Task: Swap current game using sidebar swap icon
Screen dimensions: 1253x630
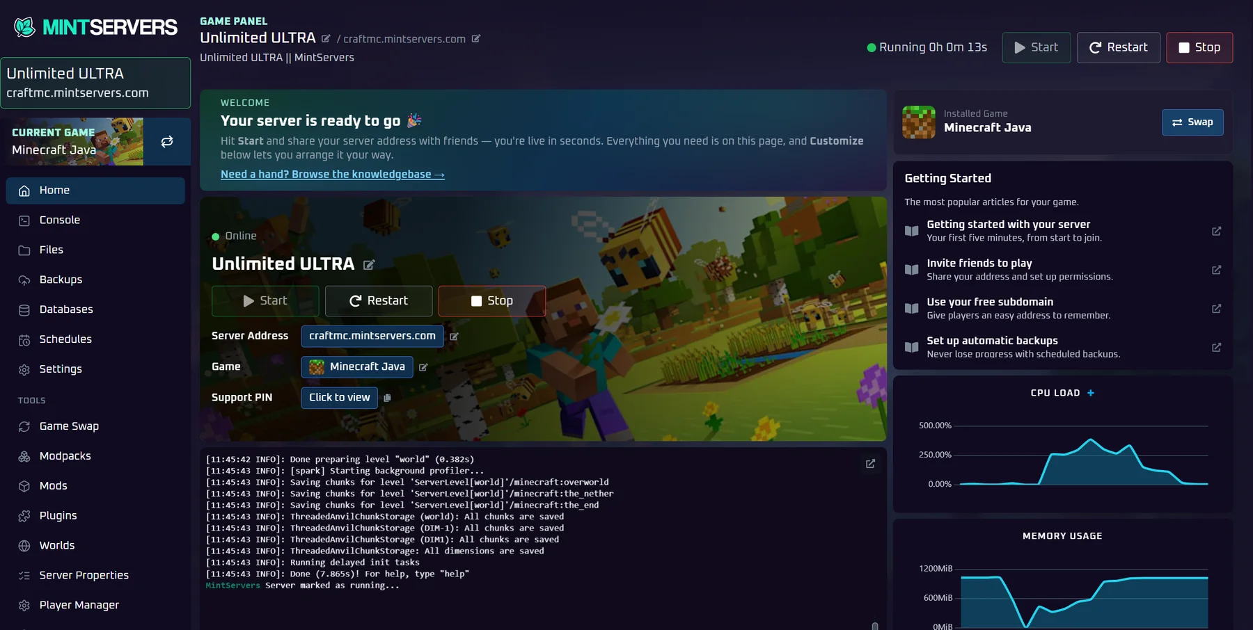Action: click(167, 142)
